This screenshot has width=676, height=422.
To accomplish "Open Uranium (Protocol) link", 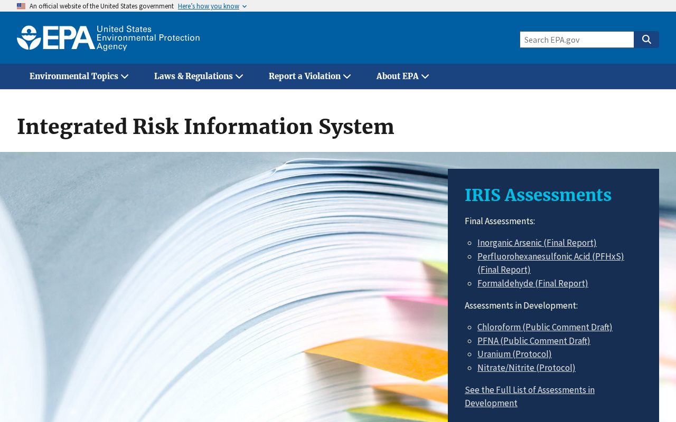I will [514, 354].
